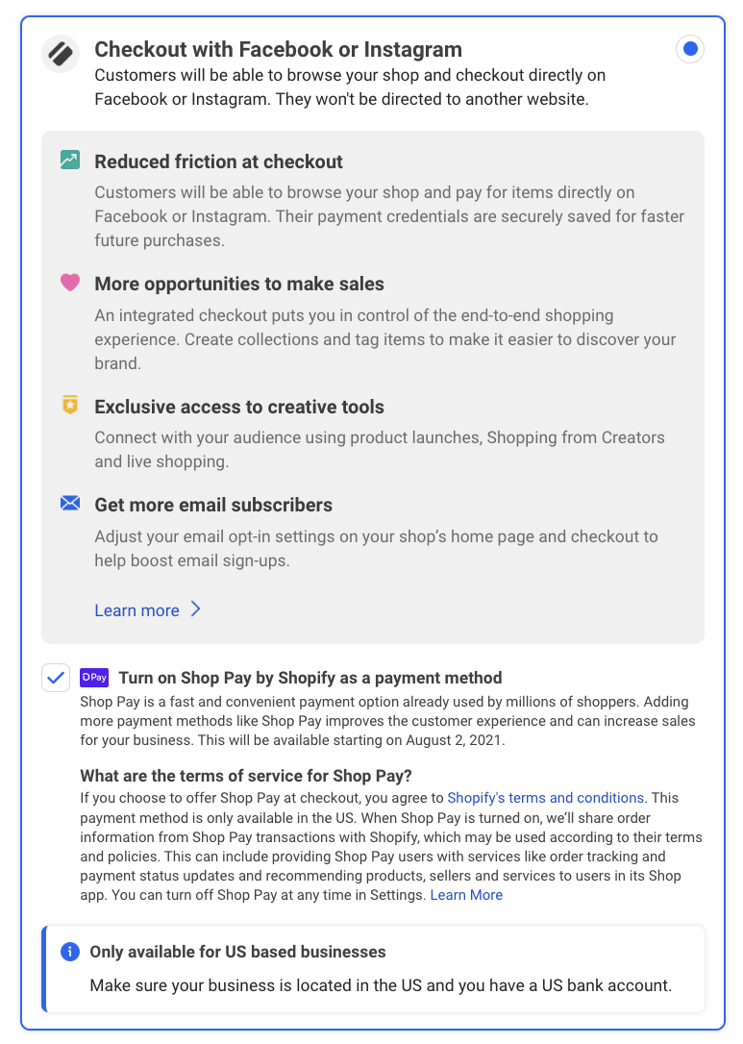743x1044 pixels.
Task: Click the Exclusive access to creative tools heading
Action: pos(238,407)
